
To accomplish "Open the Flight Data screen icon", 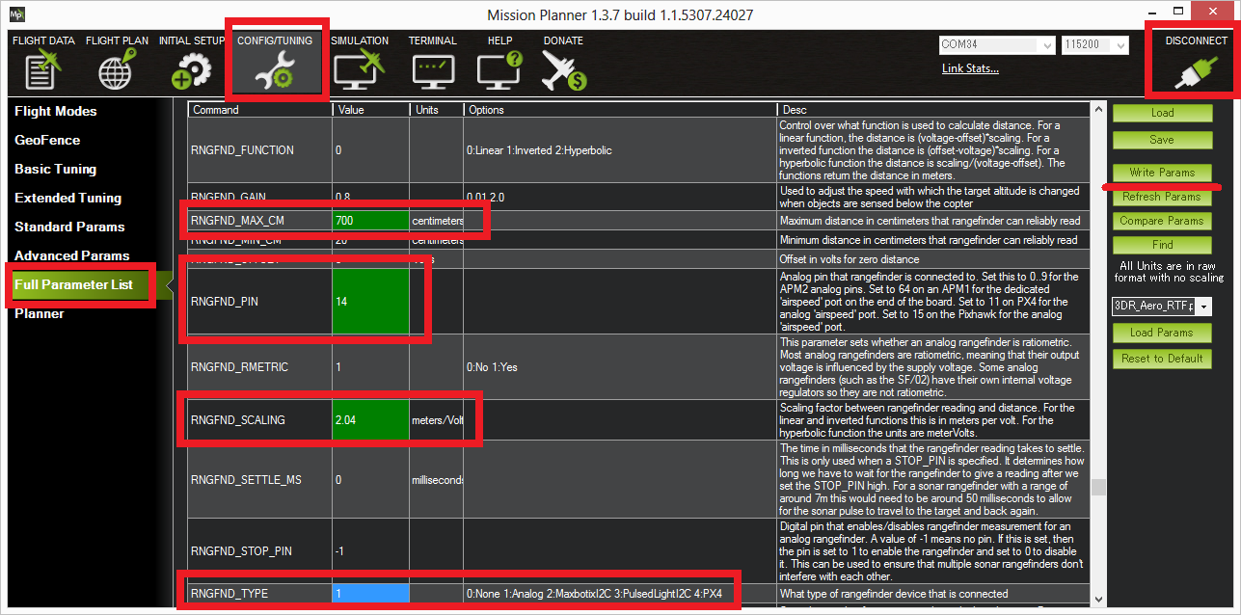I will (42, 71).
